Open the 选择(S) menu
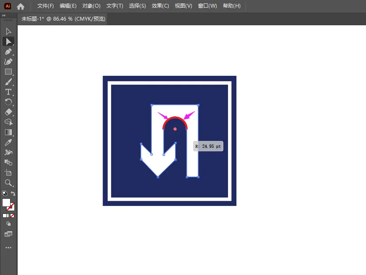This screenshot has width=366, height=275. tap(137, 6)
